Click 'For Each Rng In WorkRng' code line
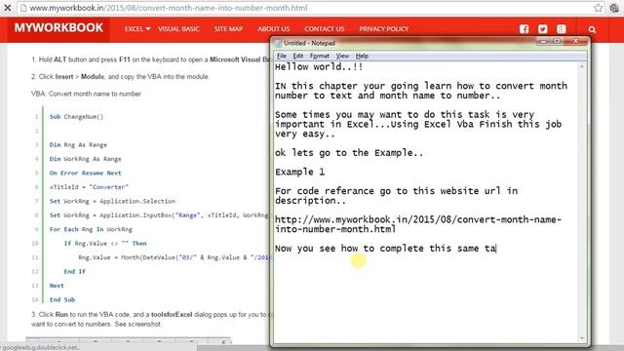The height and width of the screenshot is (351, 624). click(x=91, y=230)
